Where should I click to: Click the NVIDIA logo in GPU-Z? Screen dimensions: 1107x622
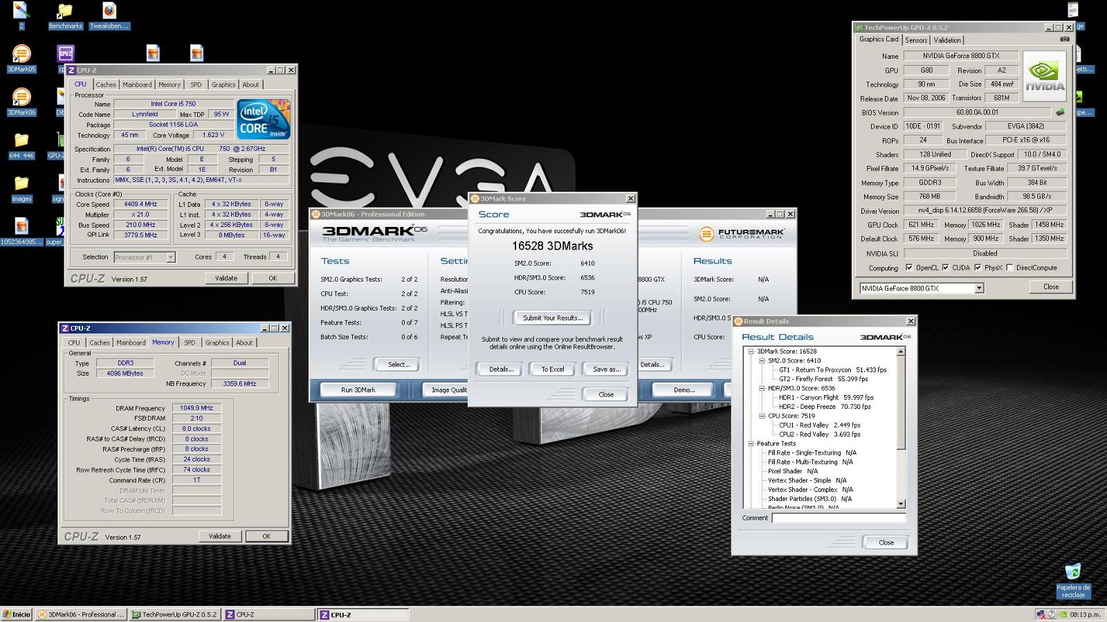[x=1045, y=76]
